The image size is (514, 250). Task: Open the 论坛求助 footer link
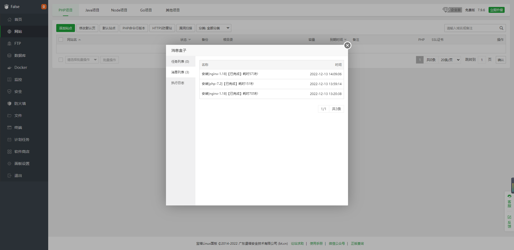[x=297, y=244]
